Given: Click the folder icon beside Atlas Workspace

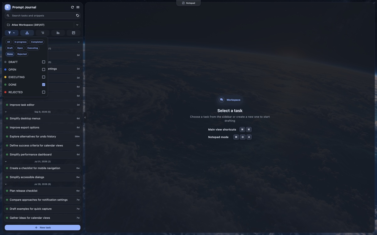Looking at the screenshot, I should (8, 25).
